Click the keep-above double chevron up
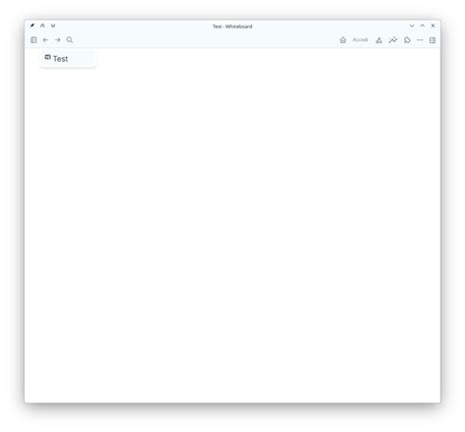Viewport: 465px width, 432px height. [42, 26]
